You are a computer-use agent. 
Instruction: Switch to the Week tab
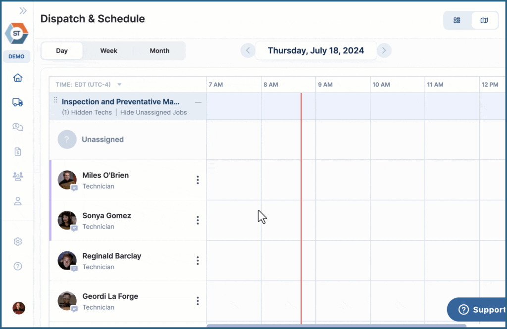point(108,50)
